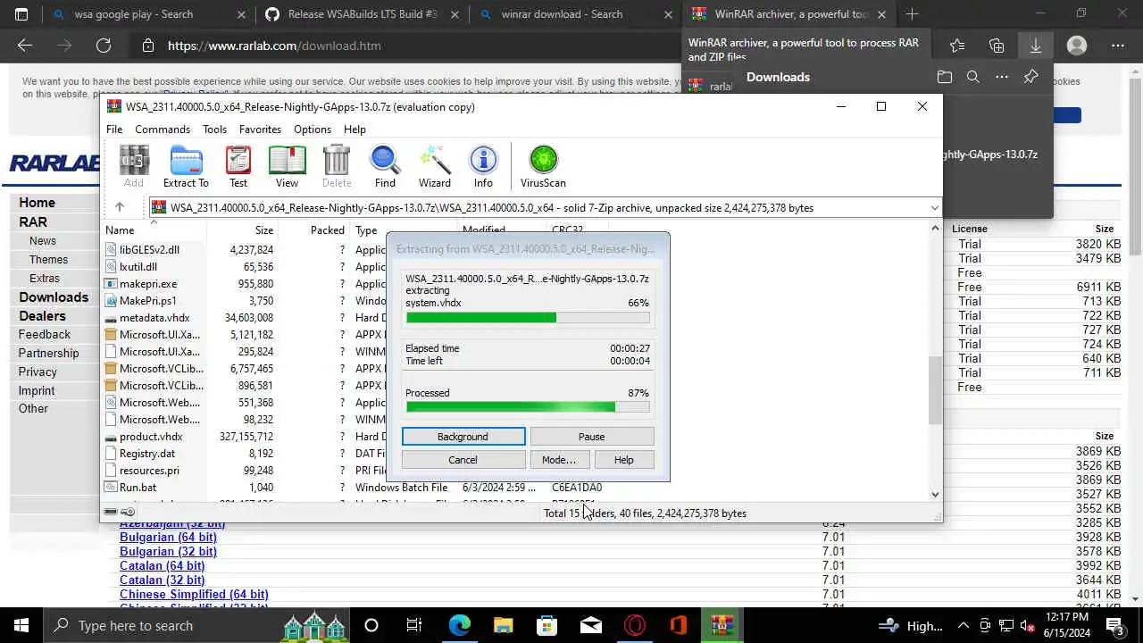
Task: Run the VirusScan tool
Action: pyautogui.click(x=543, y=167)
